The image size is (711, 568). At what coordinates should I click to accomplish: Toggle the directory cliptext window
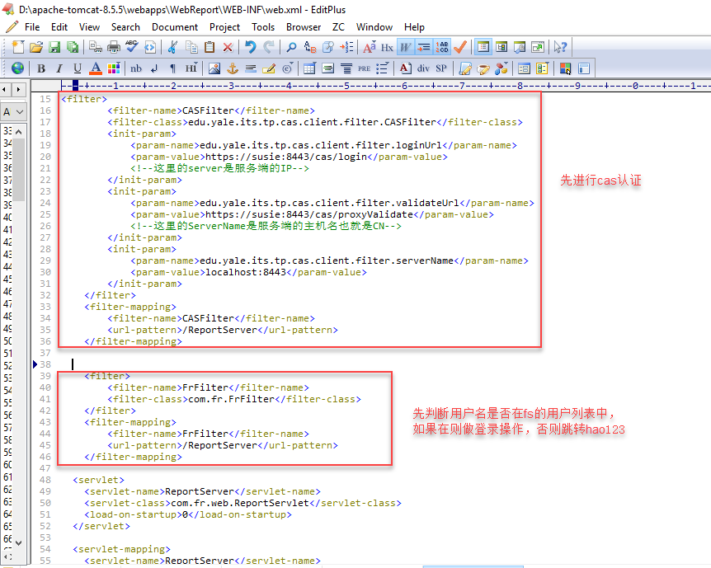(483, 47)
